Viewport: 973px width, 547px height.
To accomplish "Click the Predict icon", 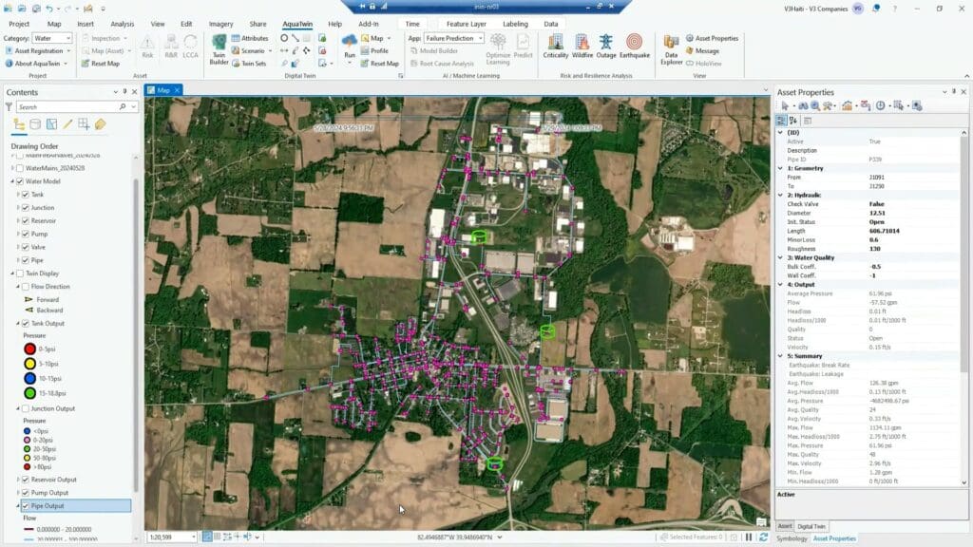I will coord(524,46).
